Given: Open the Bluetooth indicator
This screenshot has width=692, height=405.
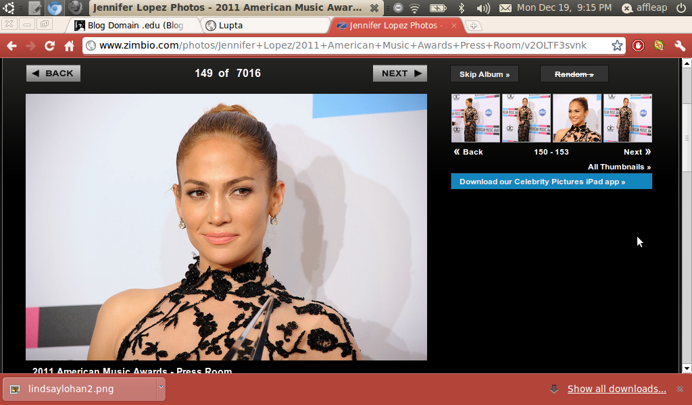Looking at the screenshot, I should (x=461, y=7).
